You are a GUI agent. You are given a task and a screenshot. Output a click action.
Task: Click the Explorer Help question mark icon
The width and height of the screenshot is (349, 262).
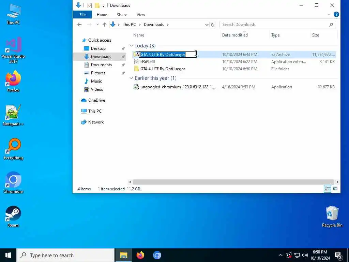336,14
